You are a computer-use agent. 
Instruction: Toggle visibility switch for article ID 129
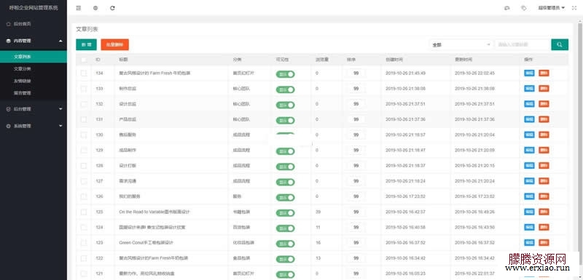[285, 151]
